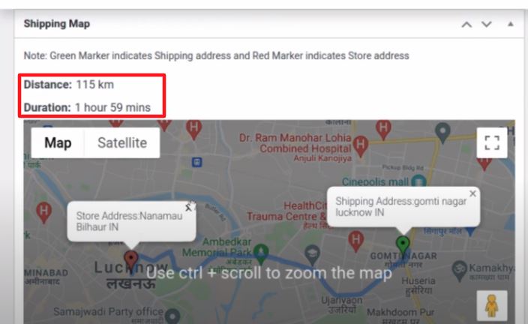
Task: Move Shipping Map panel up
Action: pyautogui.click(x=466, y=24)
